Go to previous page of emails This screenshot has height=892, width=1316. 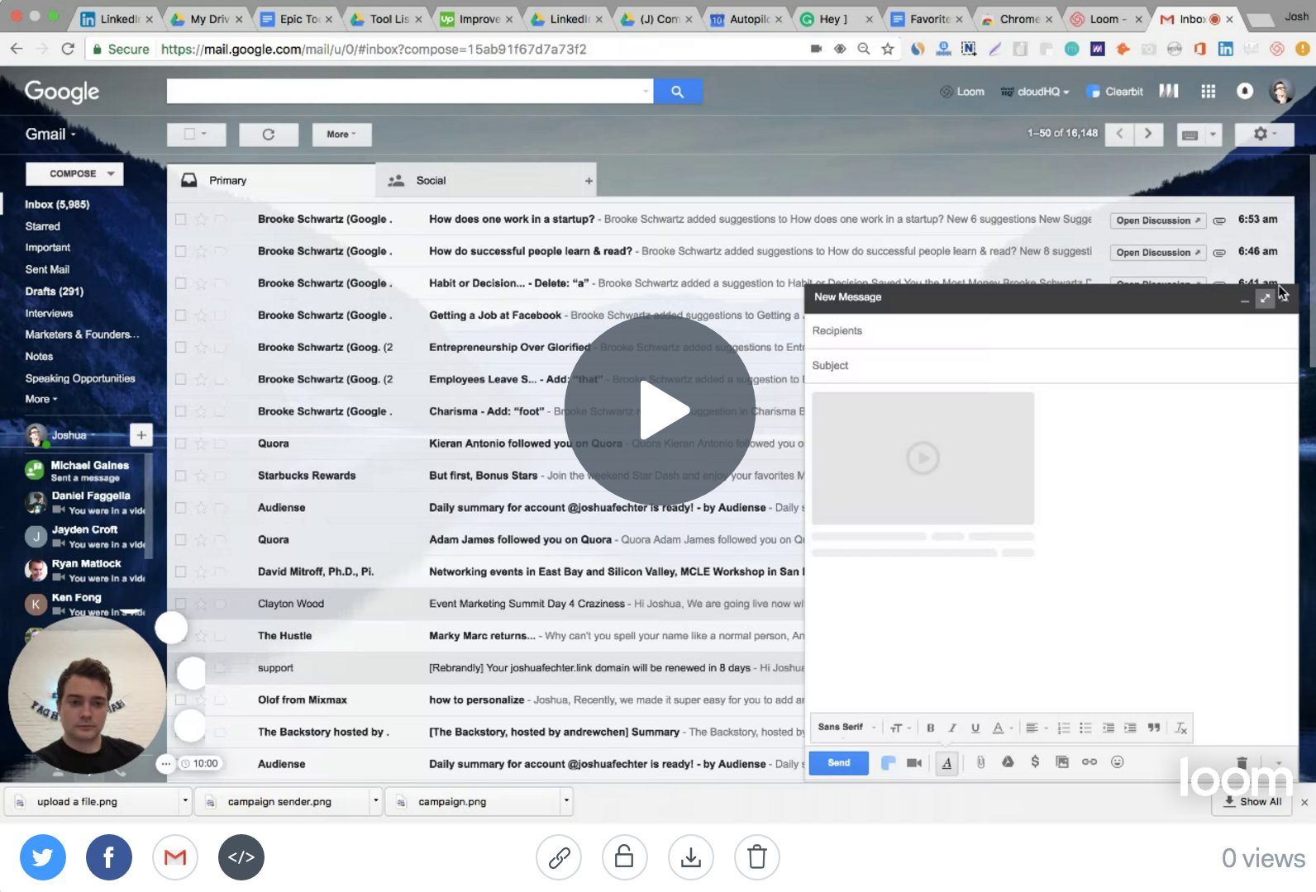[1119, 134]
